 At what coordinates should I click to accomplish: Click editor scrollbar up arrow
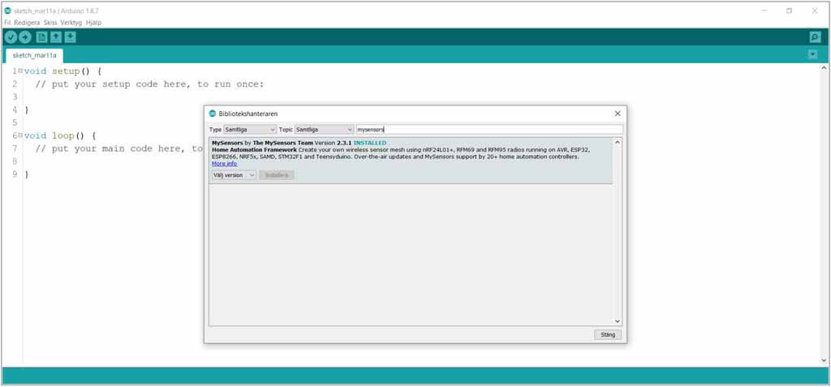[824, 68]
